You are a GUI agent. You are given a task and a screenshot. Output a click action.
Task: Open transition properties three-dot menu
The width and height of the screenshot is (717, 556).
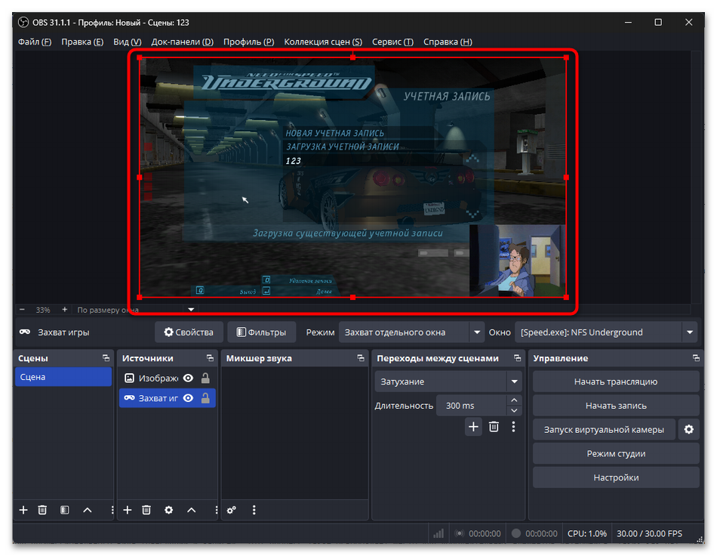click(513, 427)
